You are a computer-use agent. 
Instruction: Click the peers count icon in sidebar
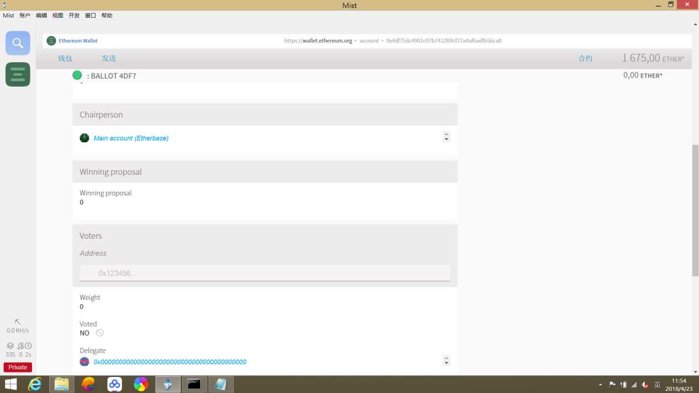click(20, 346)
